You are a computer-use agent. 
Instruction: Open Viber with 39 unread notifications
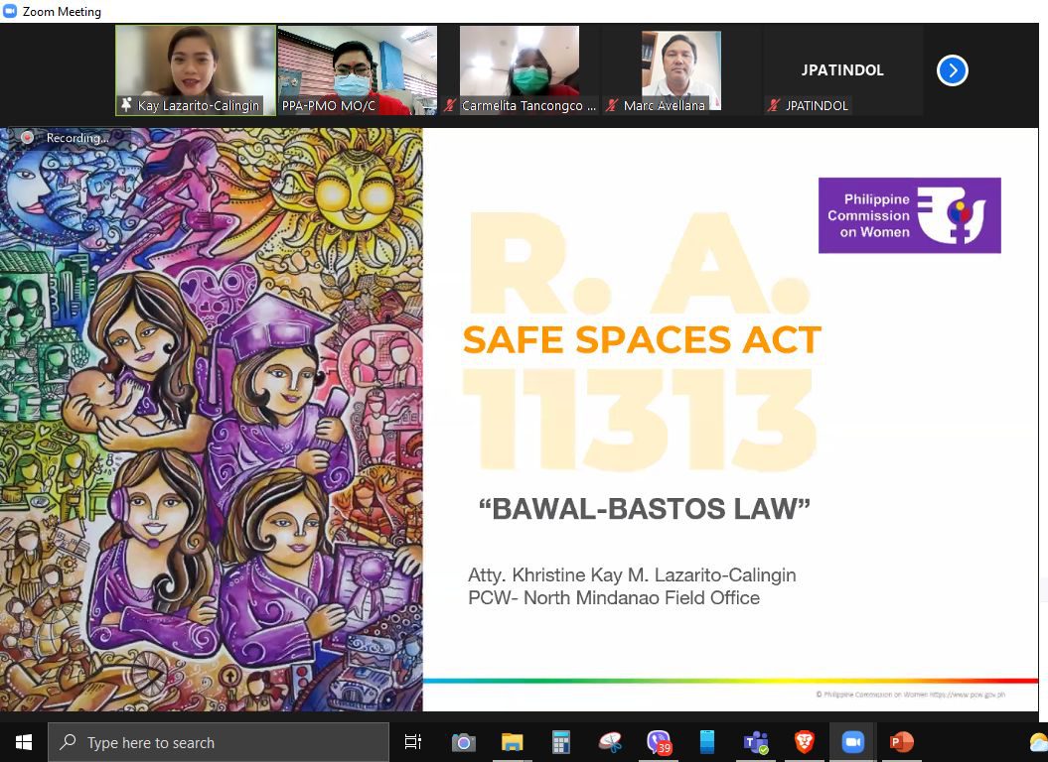pyautogui.click(x=659, y=742)
